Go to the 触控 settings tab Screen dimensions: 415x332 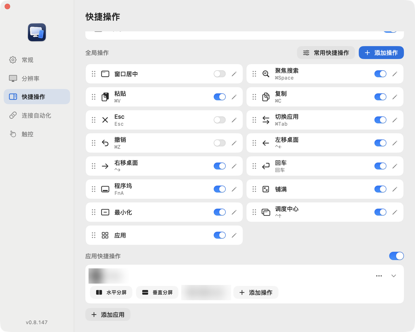[x=37, y=134]
